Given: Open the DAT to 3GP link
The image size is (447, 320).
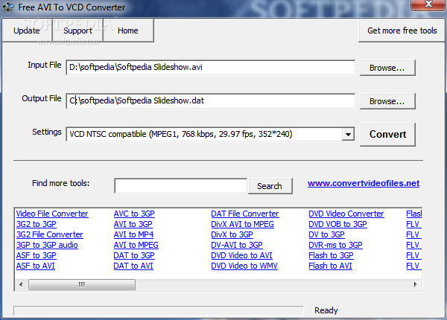Looking at the screenshot, I should pyautogui.click(x=134, y=256).
